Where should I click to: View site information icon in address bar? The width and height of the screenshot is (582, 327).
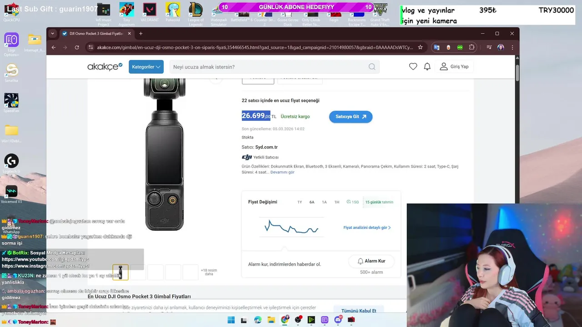click(90, 47)
